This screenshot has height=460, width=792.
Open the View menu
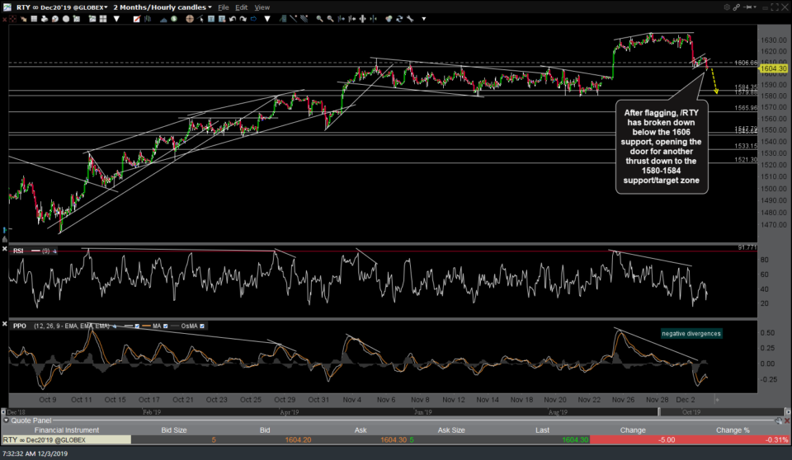[x=262, y=7]
